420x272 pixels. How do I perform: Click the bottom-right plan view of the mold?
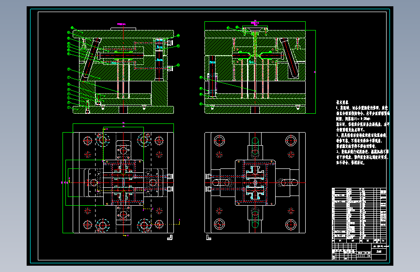[255, 182]
